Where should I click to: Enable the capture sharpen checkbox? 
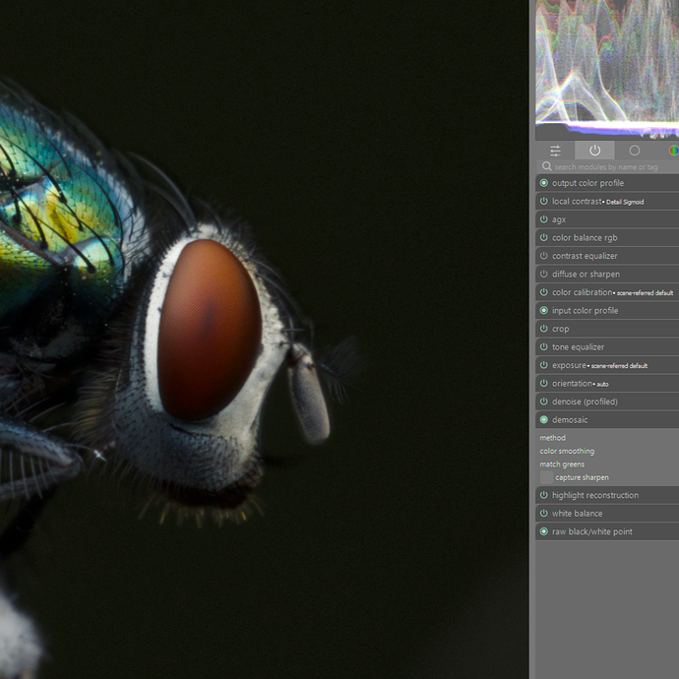pyautogui.click(x=546, y=477)
